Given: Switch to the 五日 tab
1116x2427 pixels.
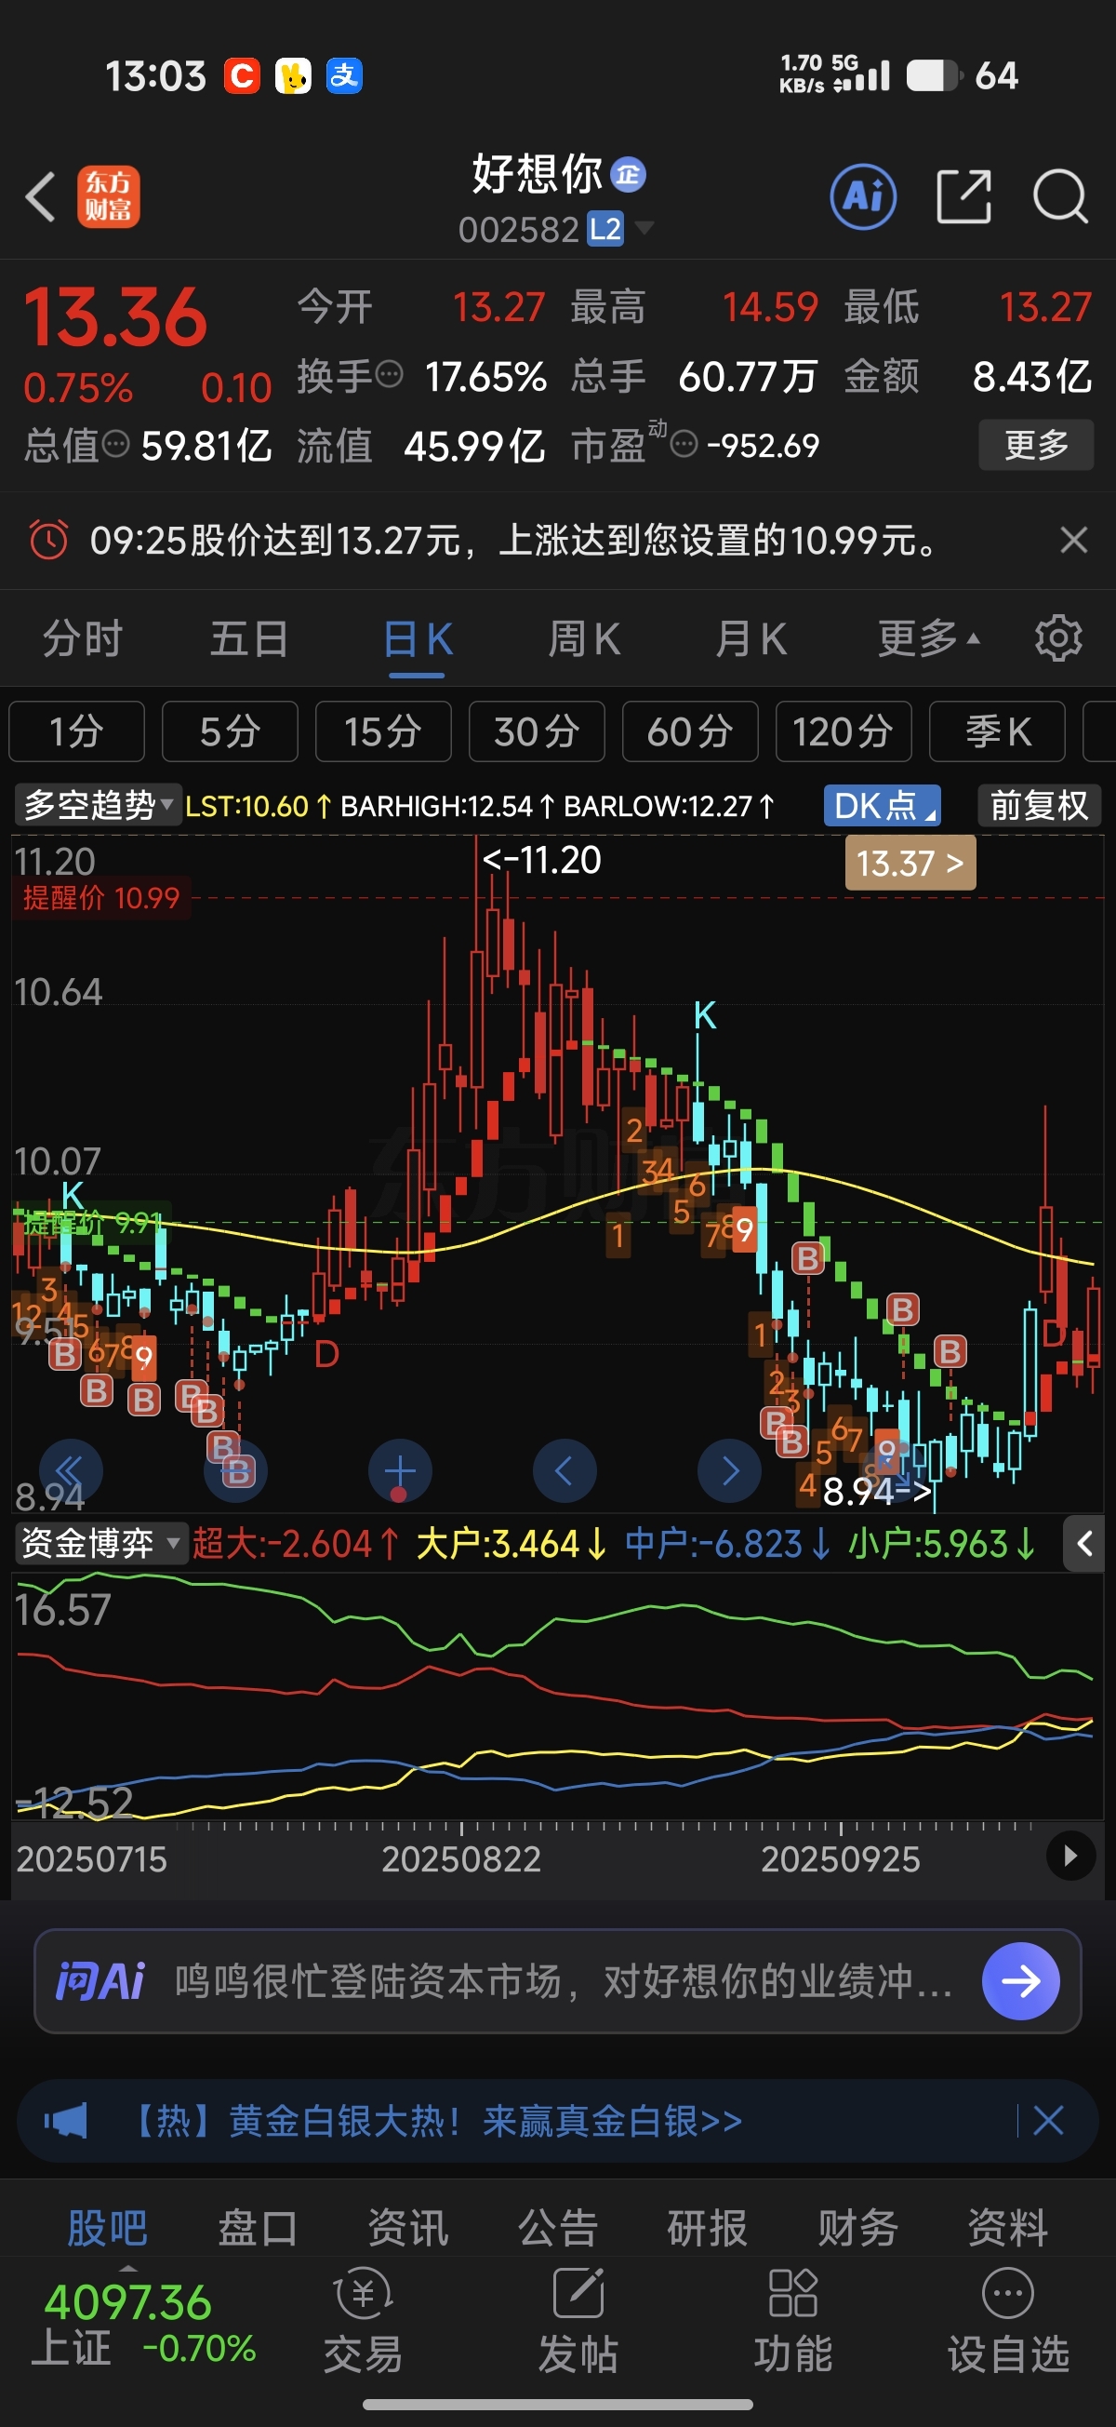Looking at the screenshot, I should tap(249, 638).
